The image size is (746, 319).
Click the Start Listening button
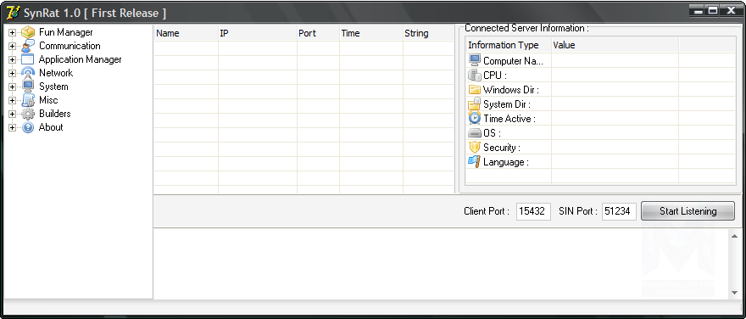688,211
